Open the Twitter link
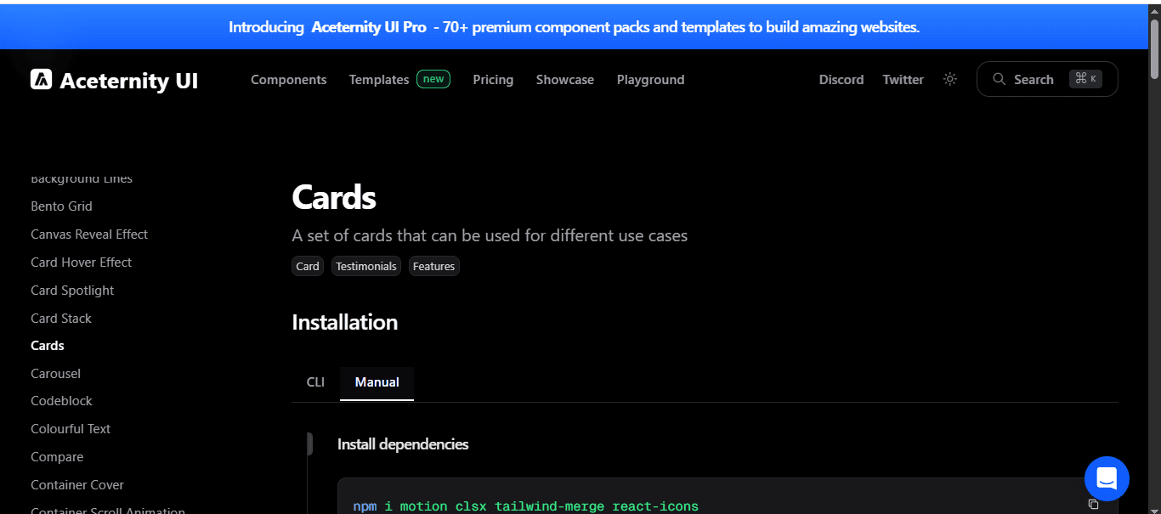 click(903, 80)
